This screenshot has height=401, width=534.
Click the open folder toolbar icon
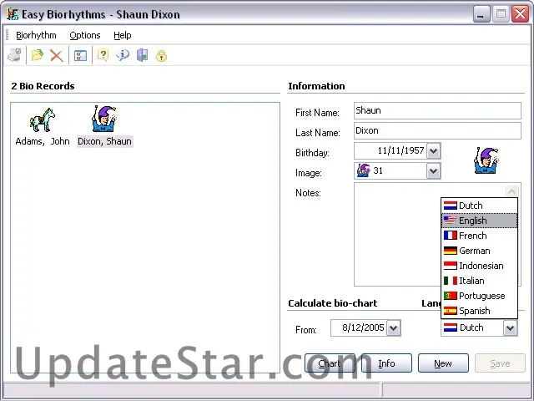[x=37, y=55]
